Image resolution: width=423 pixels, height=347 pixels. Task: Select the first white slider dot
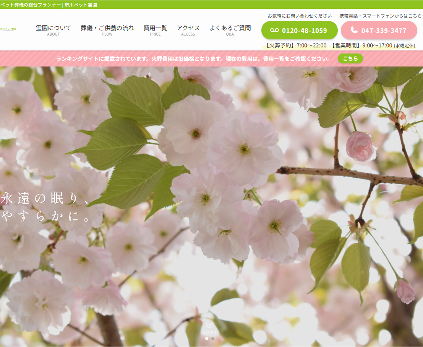pyautogui.click(x=207, y=339)
